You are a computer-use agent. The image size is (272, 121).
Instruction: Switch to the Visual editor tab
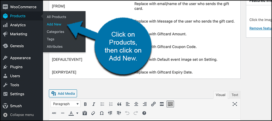220,95
